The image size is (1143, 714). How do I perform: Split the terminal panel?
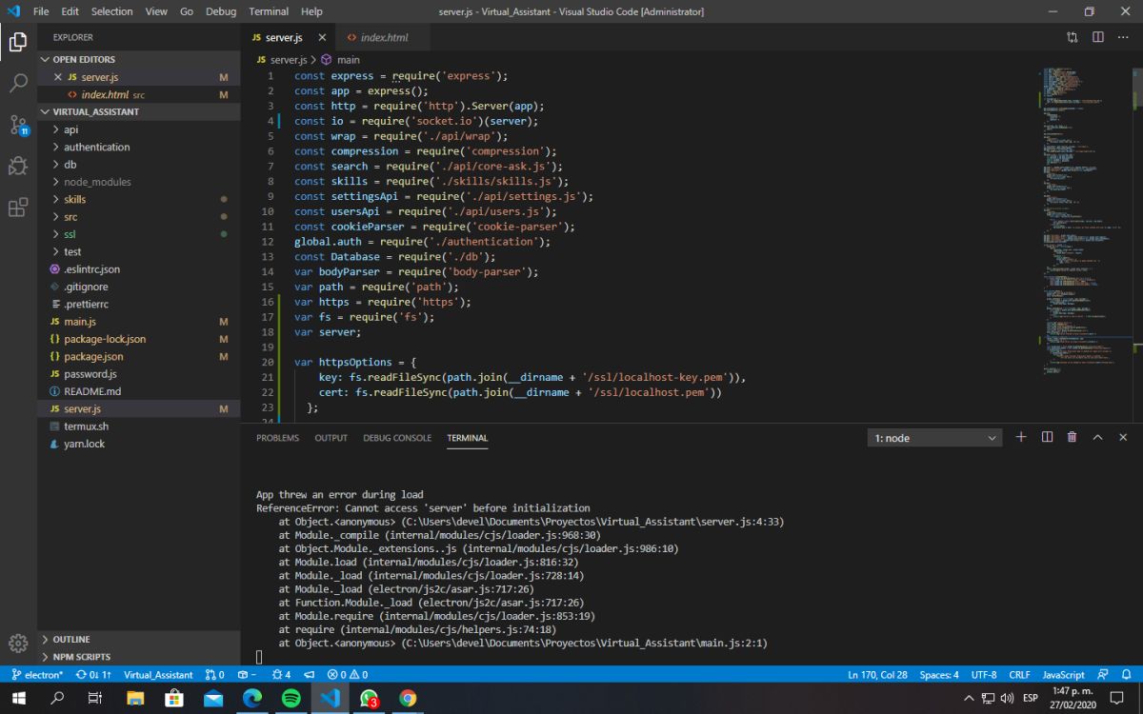[1047, 437]
